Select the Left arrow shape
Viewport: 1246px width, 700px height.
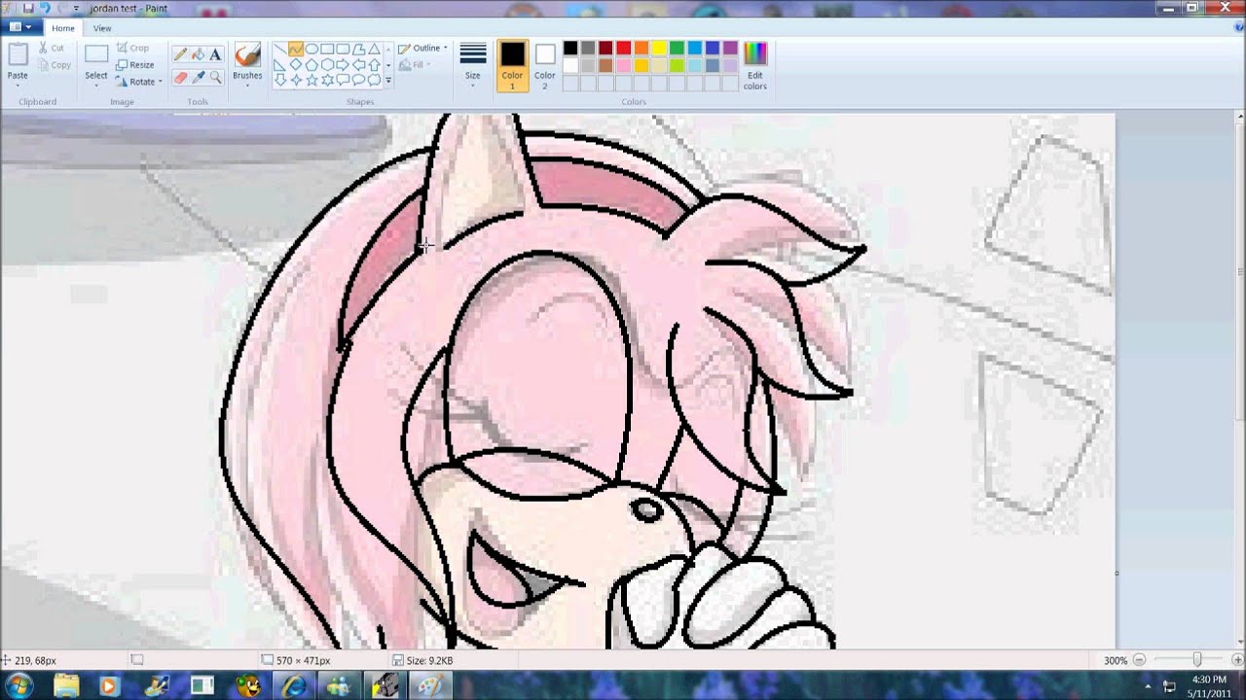tap(358, 64)
